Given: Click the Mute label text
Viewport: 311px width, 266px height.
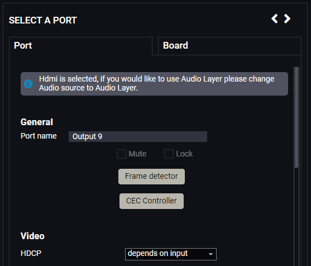Looking at the screenshot, I should (137, 154).
